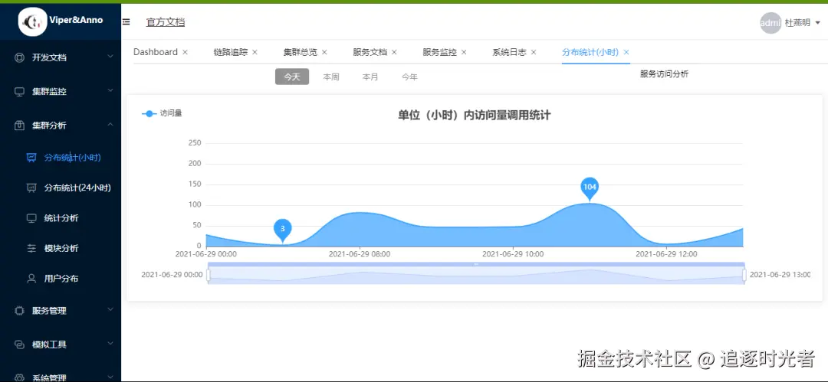Click the Viper&Anno logo
The width and height of the screenshot is (828, 382).
pyautogui.click(x=33, y=21)
